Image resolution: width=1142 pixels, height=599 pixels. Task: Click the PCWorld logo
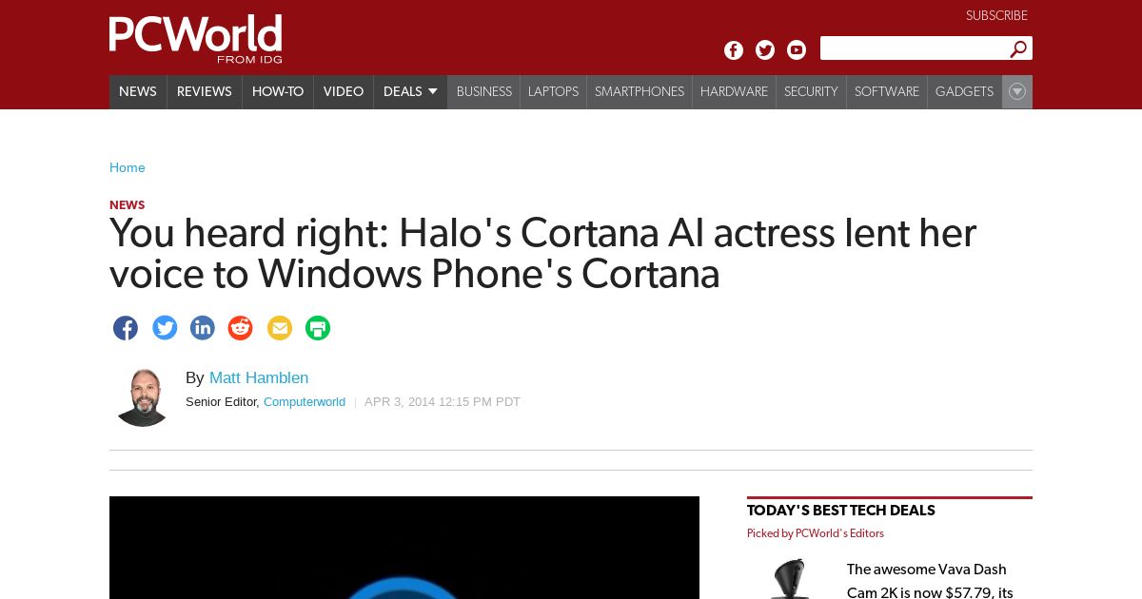coord(196,39)
